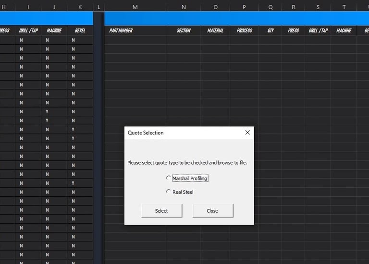Select column J header
Image resolution: width=369 pixels, height=264 pixels.
point(54,7)
